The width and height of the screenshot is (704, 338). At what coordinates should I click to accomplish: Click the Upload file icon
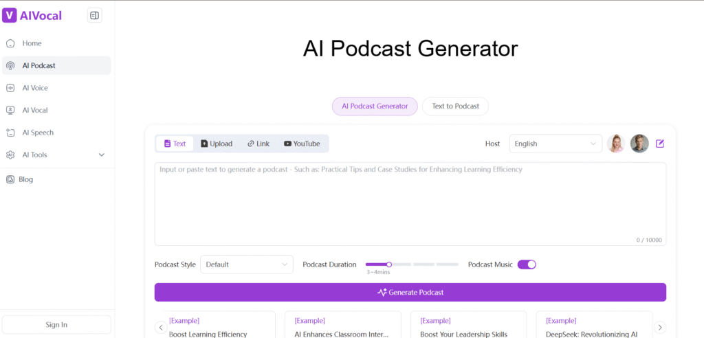tap(204, 144)
